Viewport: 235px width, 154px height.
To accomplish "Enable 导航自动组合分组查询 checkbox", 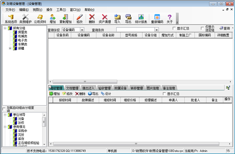I will point(4,109).
